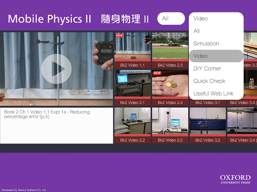Viewport: 257px width, 192px height.
Task: Click the Oxford University Press logo
Action: (x=235, y=179)
